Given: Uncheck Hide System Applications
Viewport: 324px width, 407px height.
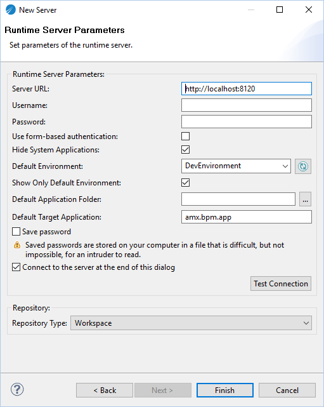Looking at the screenshot, I should (185, 149).
